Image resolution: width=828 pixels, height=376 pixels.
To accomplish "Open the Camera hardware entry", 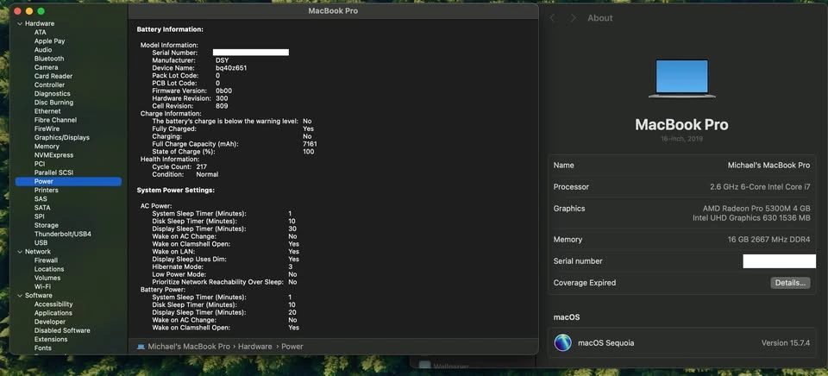I will pyautogui.click(x=46, y=67).
